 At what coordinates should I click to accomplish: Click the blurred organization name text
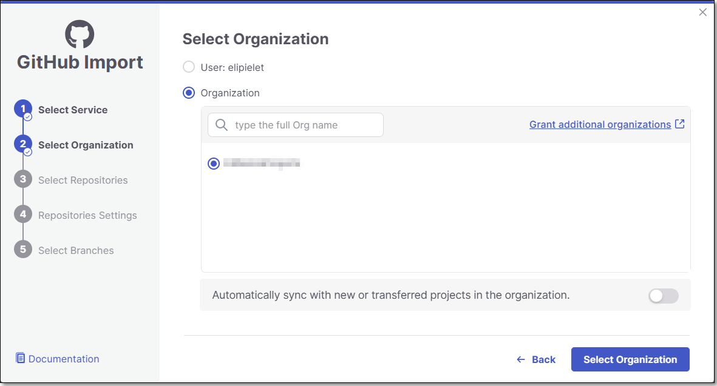click(262, 164)
